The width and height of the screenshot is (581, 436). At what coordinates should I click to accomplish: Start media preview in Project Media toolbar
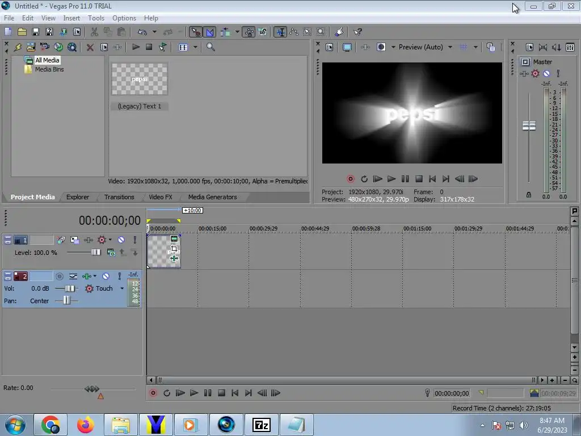pyautogui.click(x=136, y=47)
